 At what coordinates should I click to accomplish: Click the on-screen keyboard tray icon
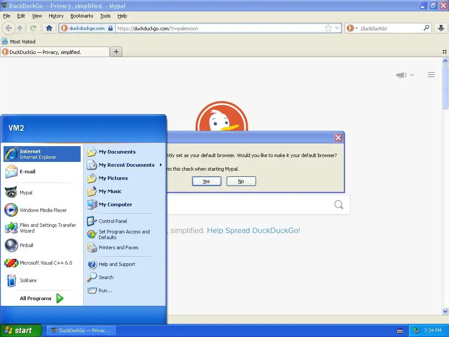pos(400,331)
